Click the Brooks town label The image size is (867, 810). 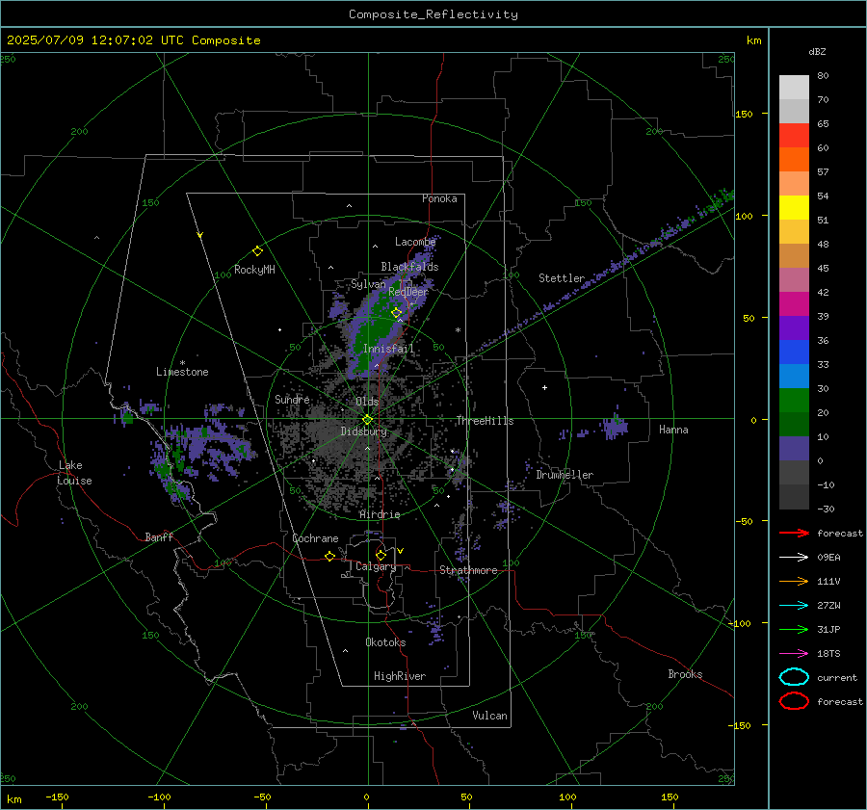tap(685, 674)
